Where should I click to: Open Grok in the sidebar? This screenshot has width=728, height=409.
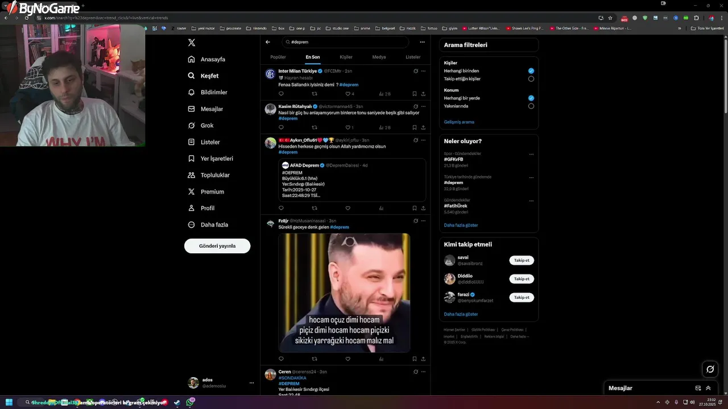(201, 125)
